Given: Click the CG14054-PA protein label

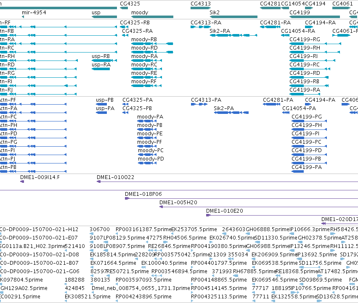Looking at the screenshot, I should [x=299, y=108].
